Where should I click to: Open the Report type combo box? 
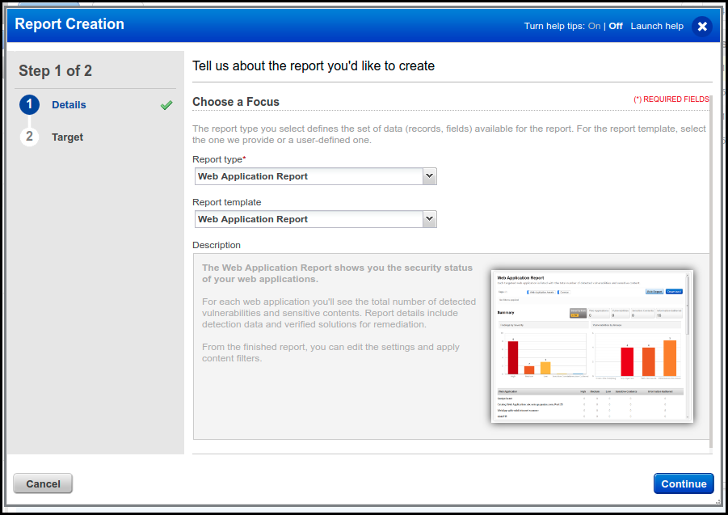315,176
